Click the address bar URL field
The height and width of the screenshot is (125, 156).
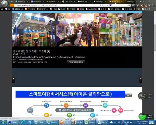57,5
